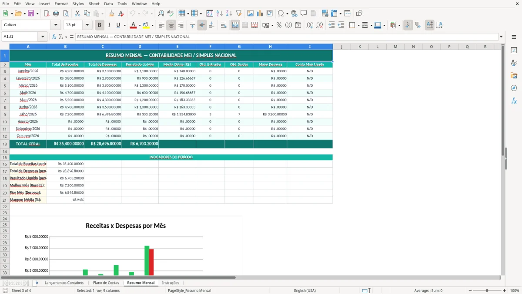Open the sidebar Navigator panel
Screen dimensions: 522x294
[514, 88]
